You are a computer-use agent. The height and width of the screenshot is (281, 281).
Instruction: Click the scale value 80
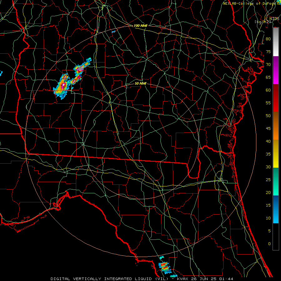pyautogui.click(x=268, y=39)
